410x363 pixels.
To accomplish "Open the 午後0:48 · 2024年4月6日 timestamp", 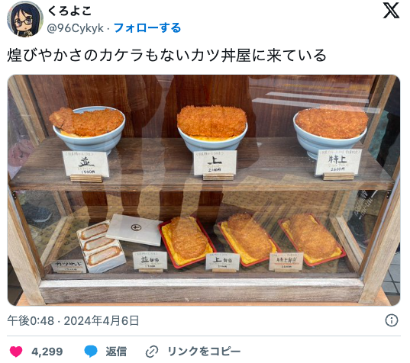I will [x=73, y=321].
